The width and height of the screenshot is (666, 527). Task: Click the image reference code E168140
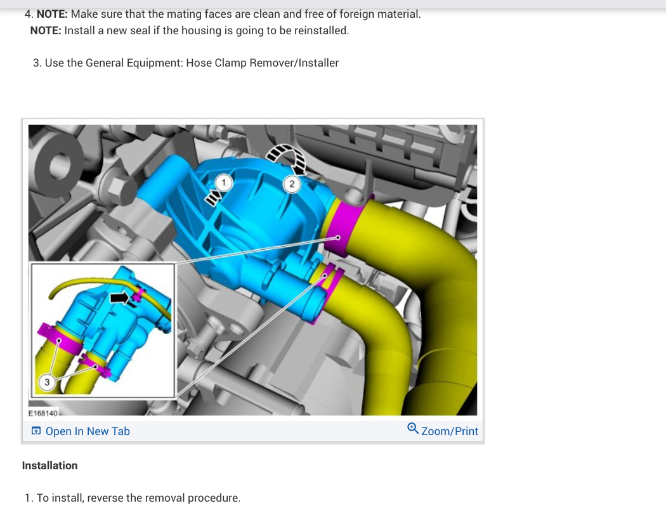click(43, 413)
